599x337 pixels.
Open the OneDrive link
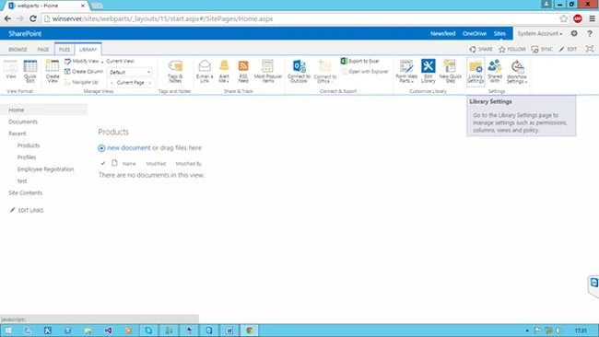475,33
